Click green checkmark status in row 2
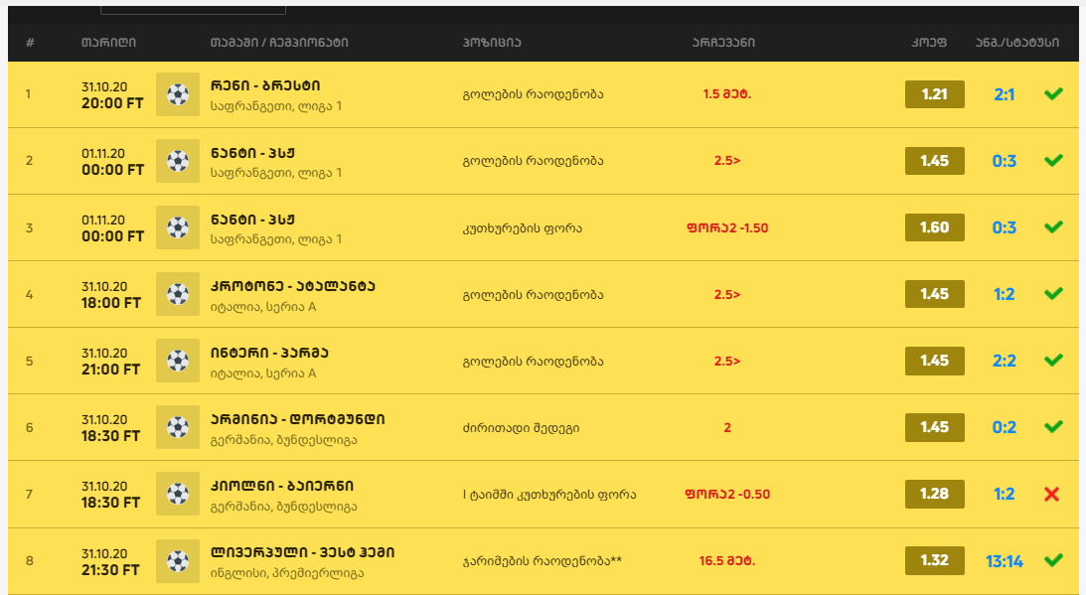The height and width of the screenshot is (595, 1086). point(1053,160)
